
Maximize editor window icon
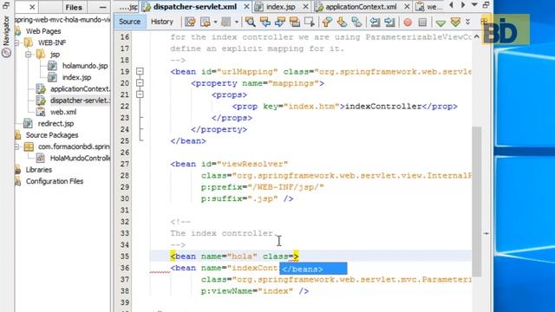[x=486, y=5]
